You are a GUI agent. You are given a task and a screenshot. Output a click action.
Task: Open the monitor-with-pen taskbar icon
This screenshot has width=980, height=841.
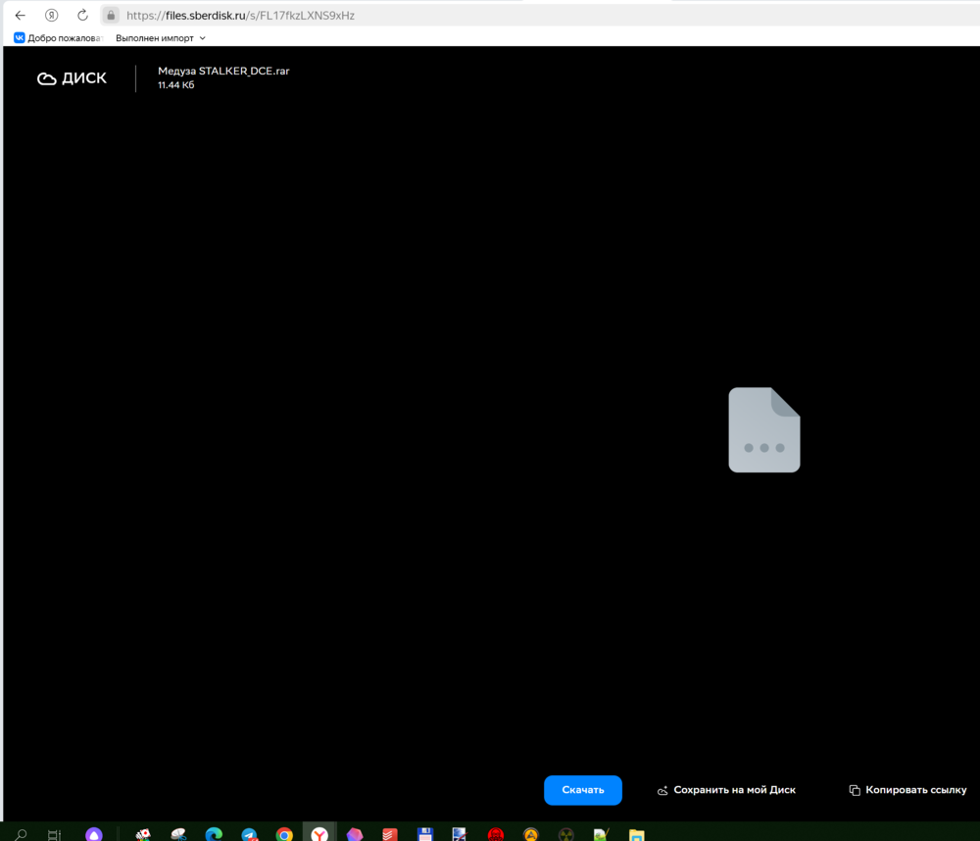[460, 834]
